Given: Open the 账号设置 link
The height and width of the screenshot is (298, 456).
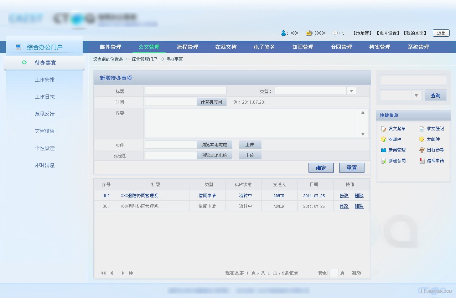Looking at the screenshot, I should click(x=388, y=33).
